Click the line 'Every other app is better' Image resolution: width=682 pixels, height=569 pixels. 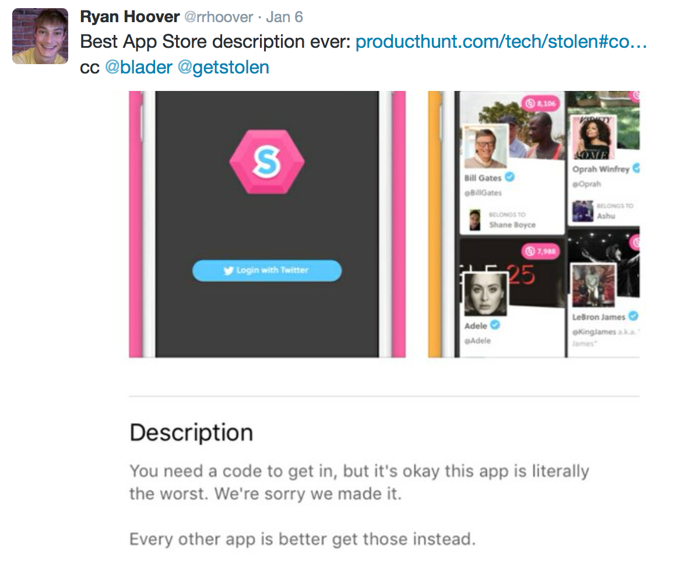[x=303, y=539]
